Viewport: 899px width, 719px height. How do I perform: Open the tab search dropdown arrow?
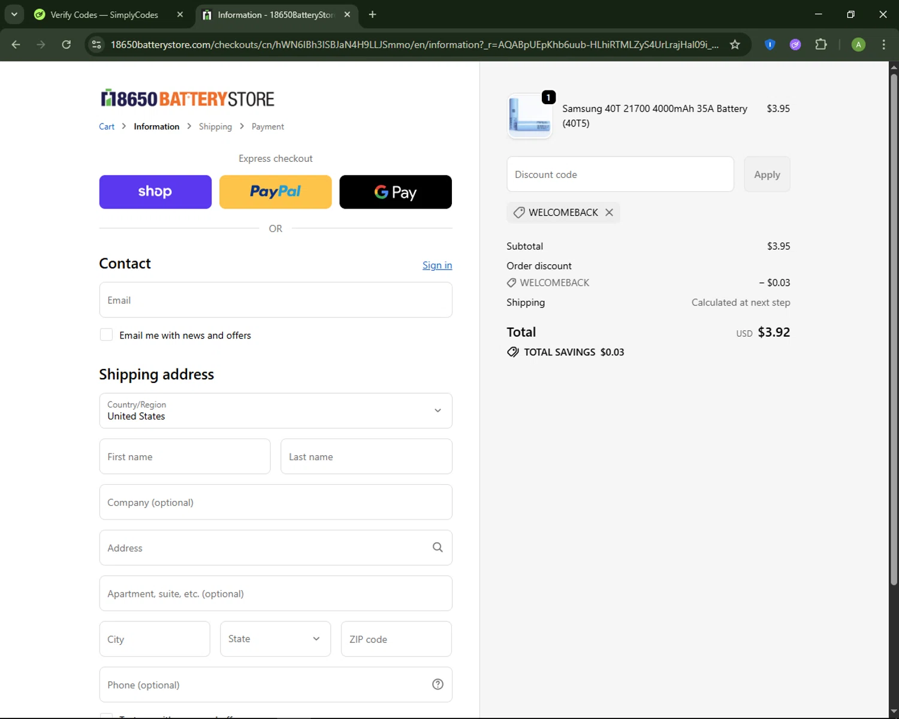(14, 14)
